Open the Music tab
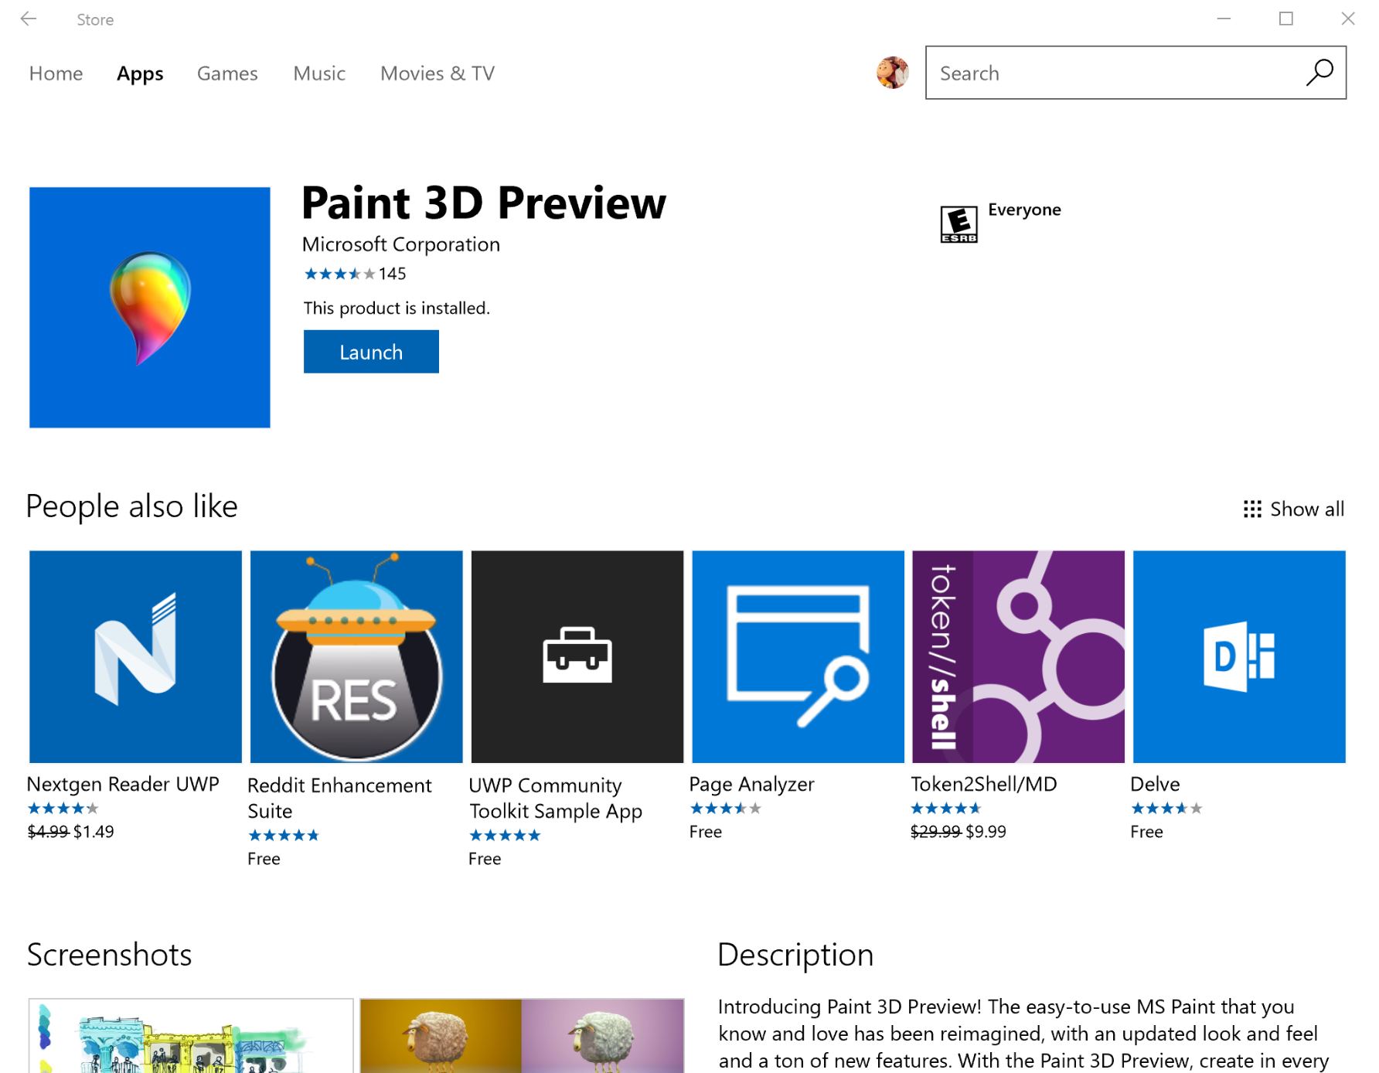This screenshot has width=1379, height=1073. 319,73
